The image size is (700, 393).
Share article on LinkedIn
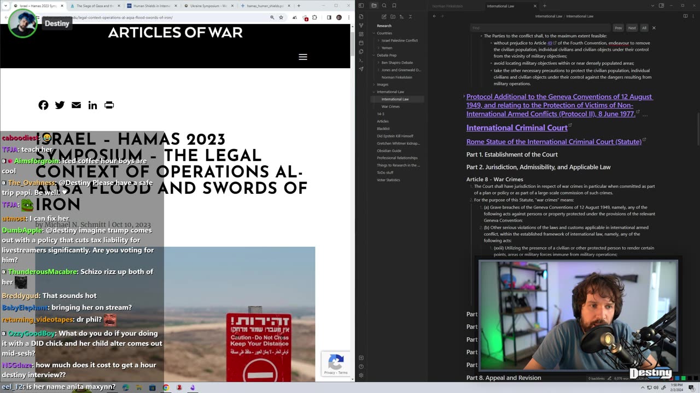pos(92,105)
